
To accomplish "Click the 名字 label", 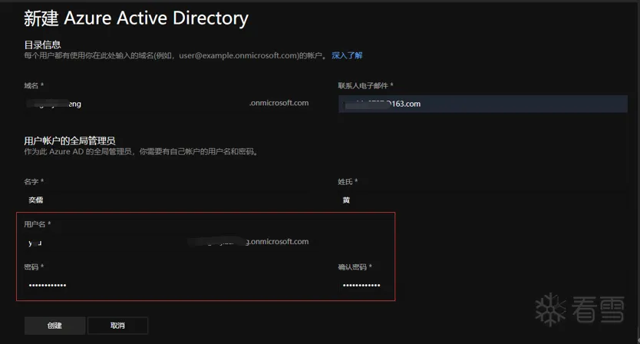I will tap(34, 181).
